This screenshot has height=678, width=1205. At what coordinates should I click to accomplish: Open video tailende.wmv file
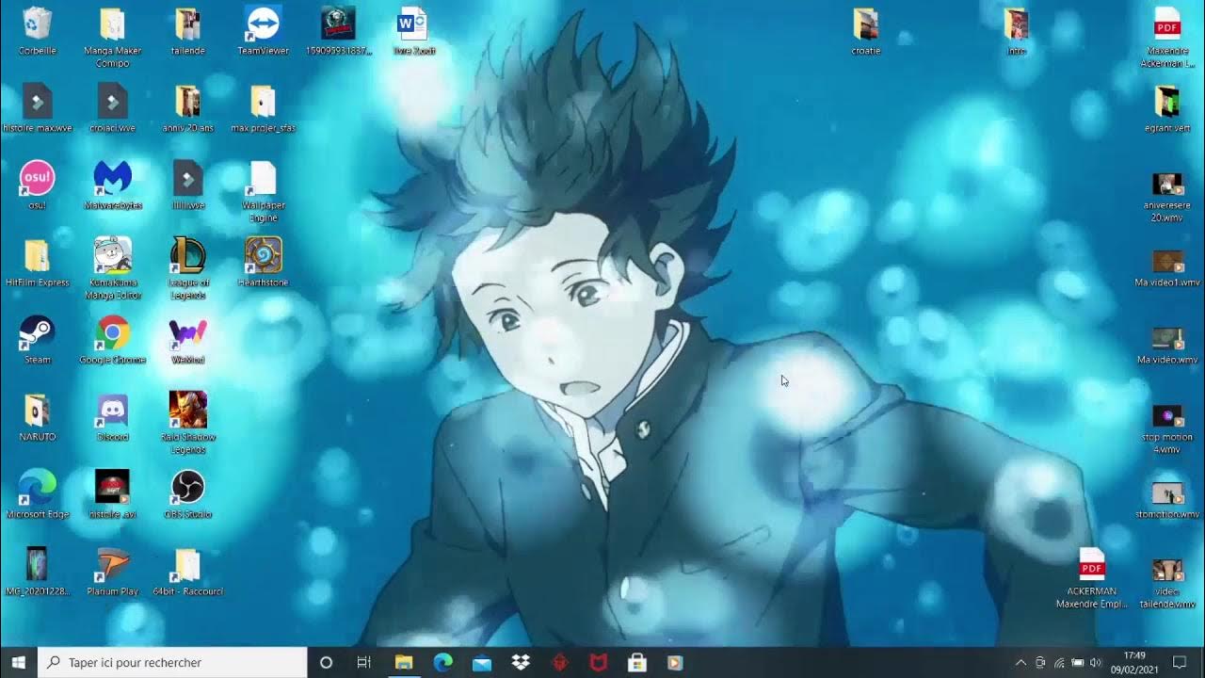pos(1167,584)
